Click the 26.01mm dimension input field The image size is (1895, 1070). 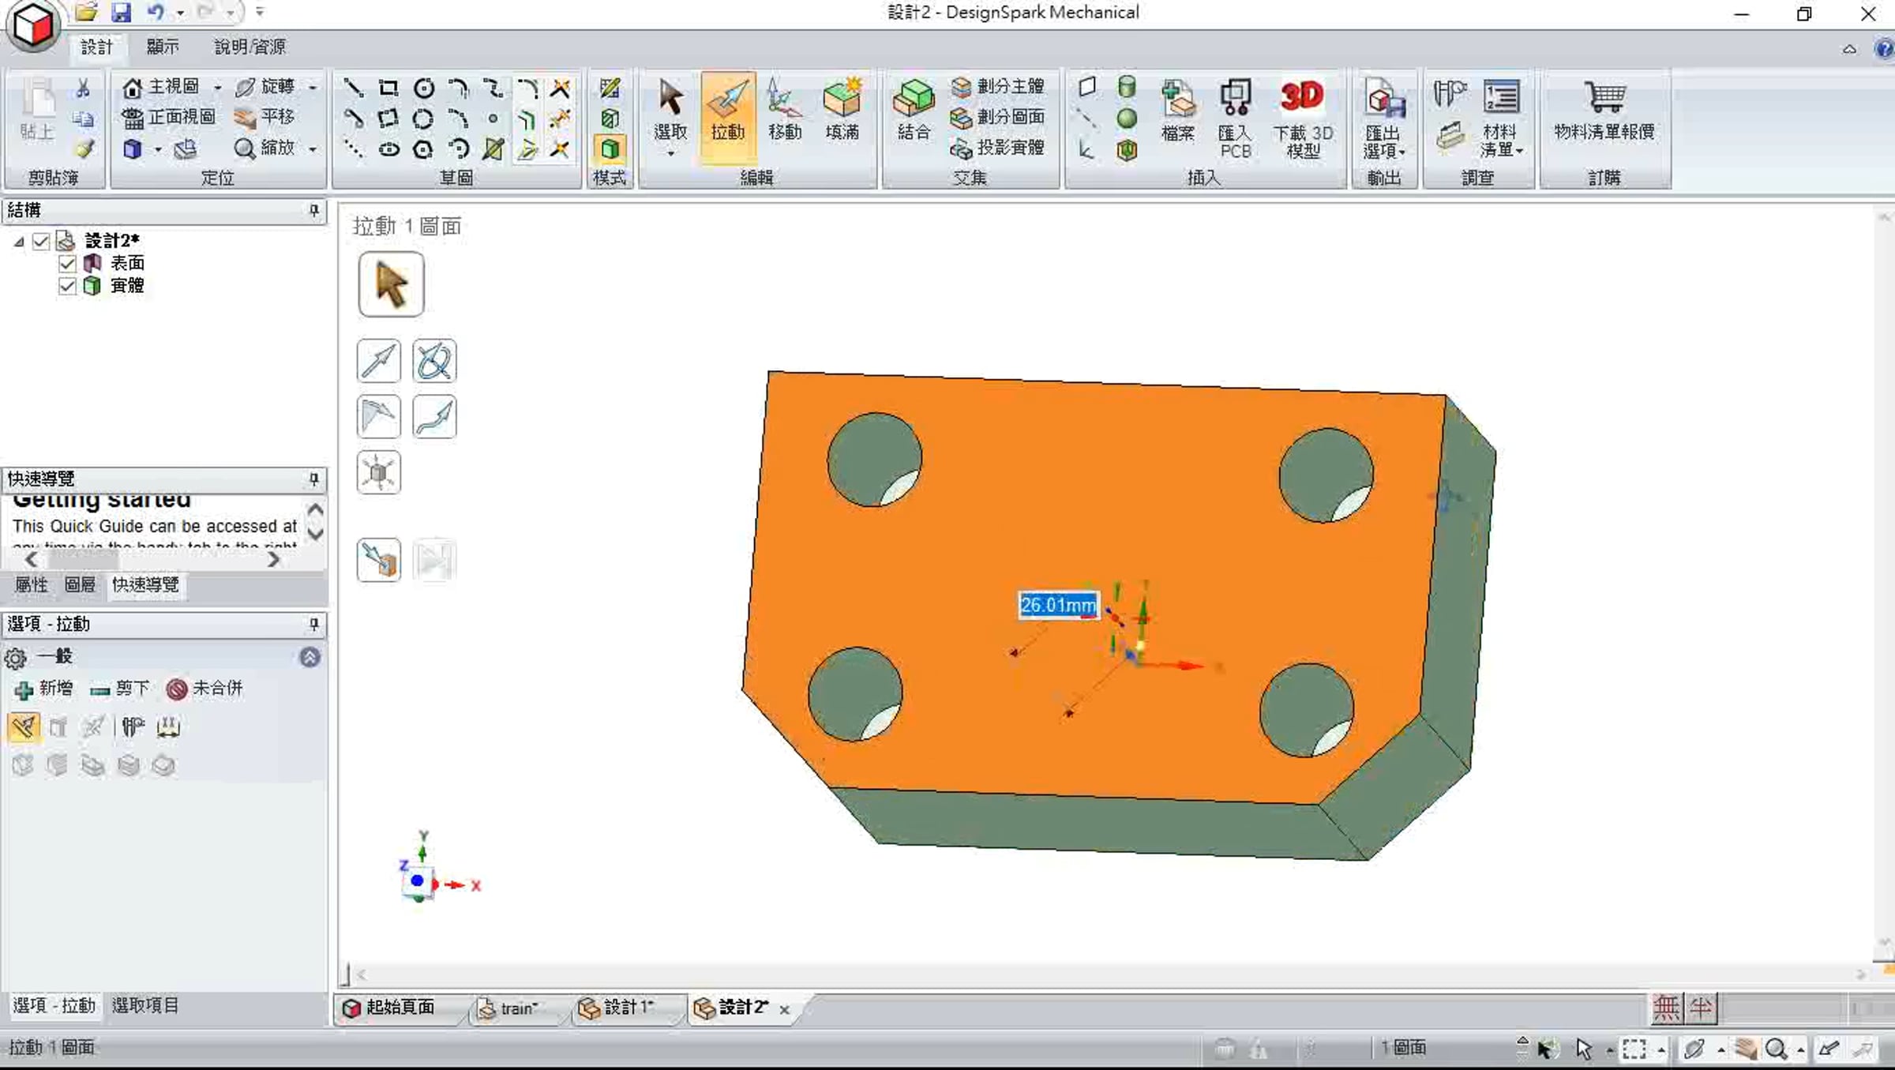tap(1058, 606)
